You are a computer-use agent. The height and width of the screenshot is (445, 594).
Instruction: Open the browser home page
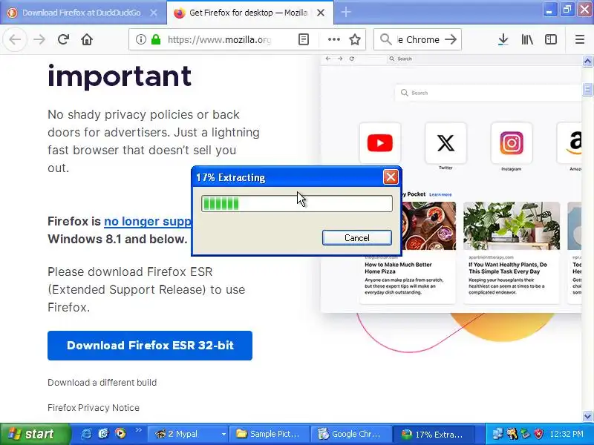click(x=87, y=39)
